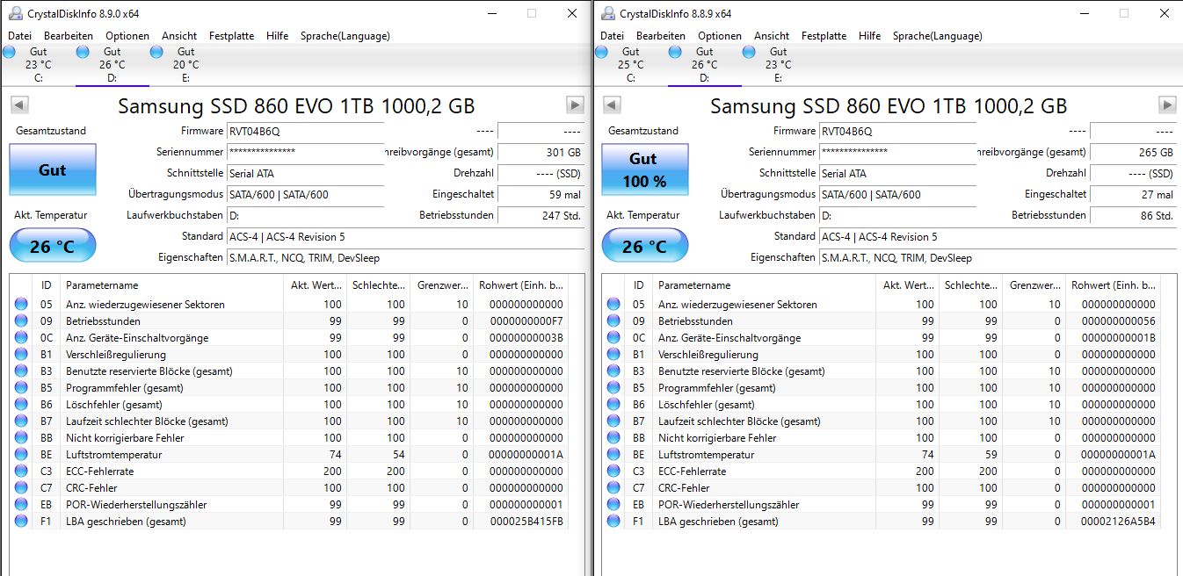This screenshot has height=576, width=1183.
Task: Click the Gut 100 % health button in right window
Action: [x=644, y=169]
